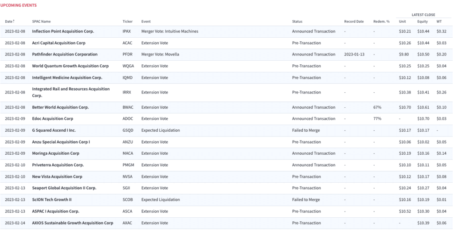
Task: Sort by Event column header
Action: (146, 21)
